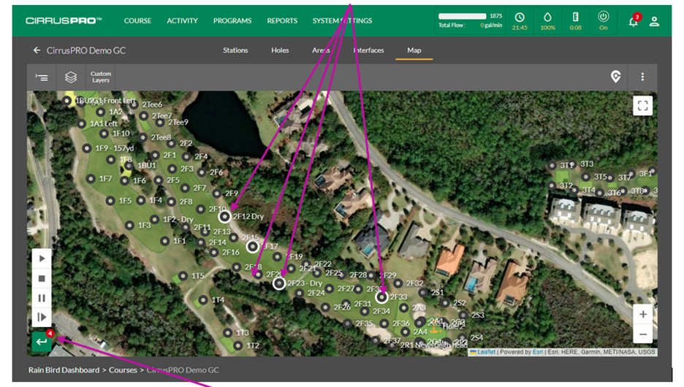Image resolution: width=684 pixels, height=387 pixels.
Task: Select station marker 2F8
Action: click(x=172, y=202)
